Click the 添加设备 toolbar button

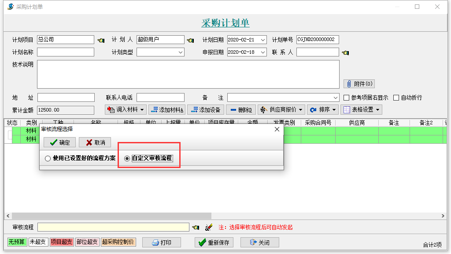[x=206, y=109]
